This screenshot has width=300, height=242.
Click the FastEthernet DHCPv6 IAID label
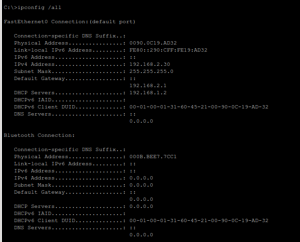pyautogui.click(x=31, y=100)
